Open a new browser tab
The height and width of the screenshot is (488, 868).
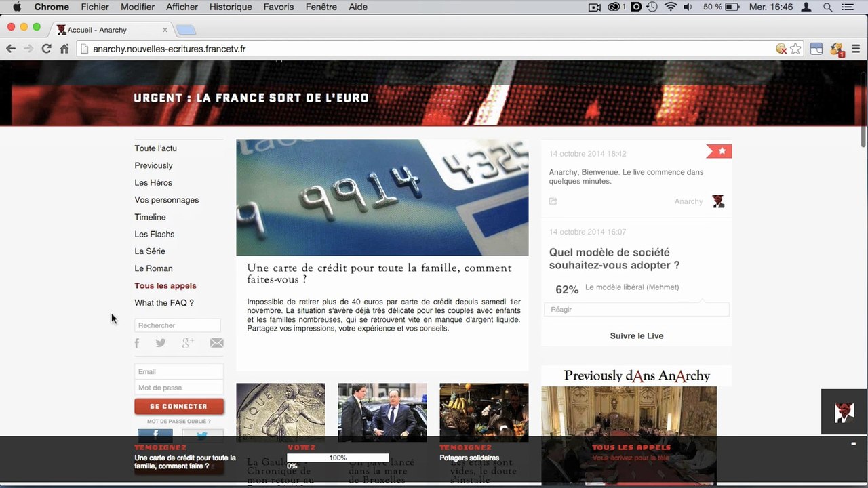pyautogui.click(x=186, y=30)
